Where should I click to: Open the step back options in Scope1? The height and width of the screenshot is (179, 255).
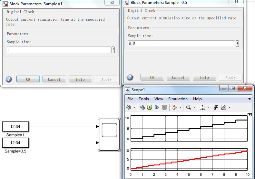142,108
